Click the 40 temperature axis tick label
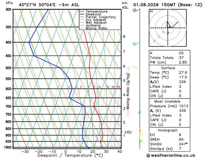 120,151
